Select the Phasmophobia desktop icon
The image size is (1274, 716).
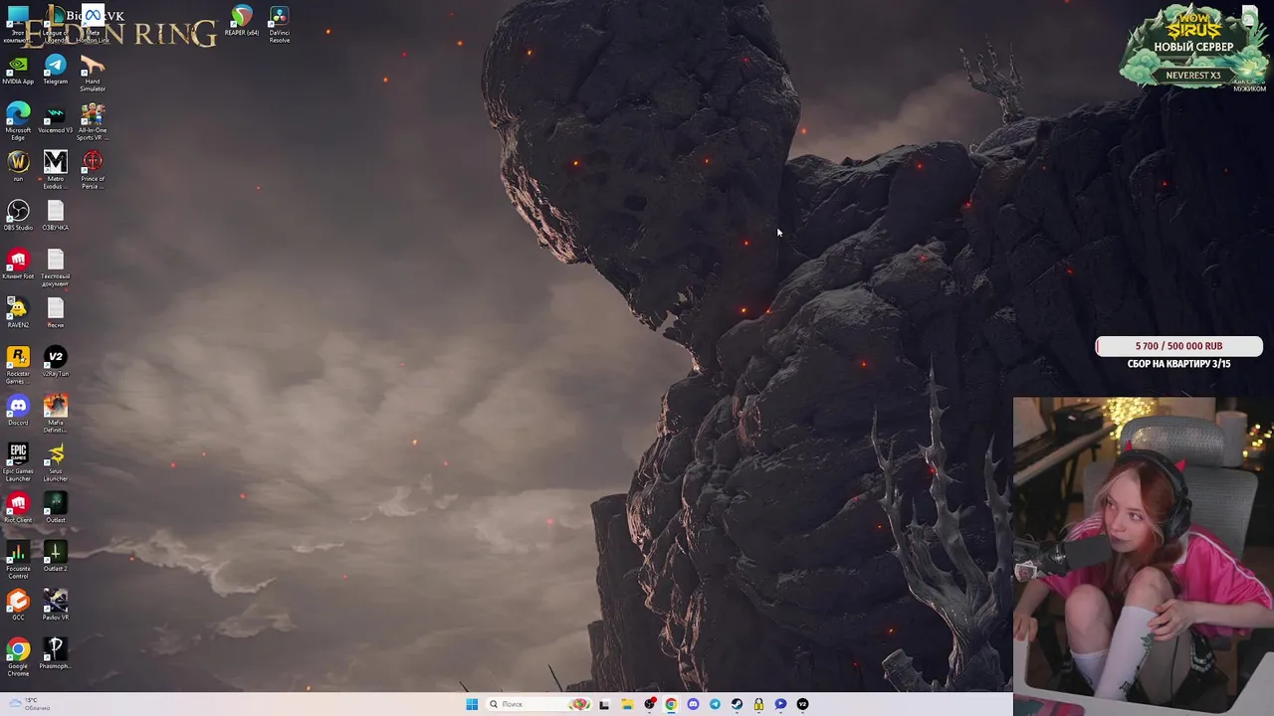pyautogui.click(x=56, y=654)
